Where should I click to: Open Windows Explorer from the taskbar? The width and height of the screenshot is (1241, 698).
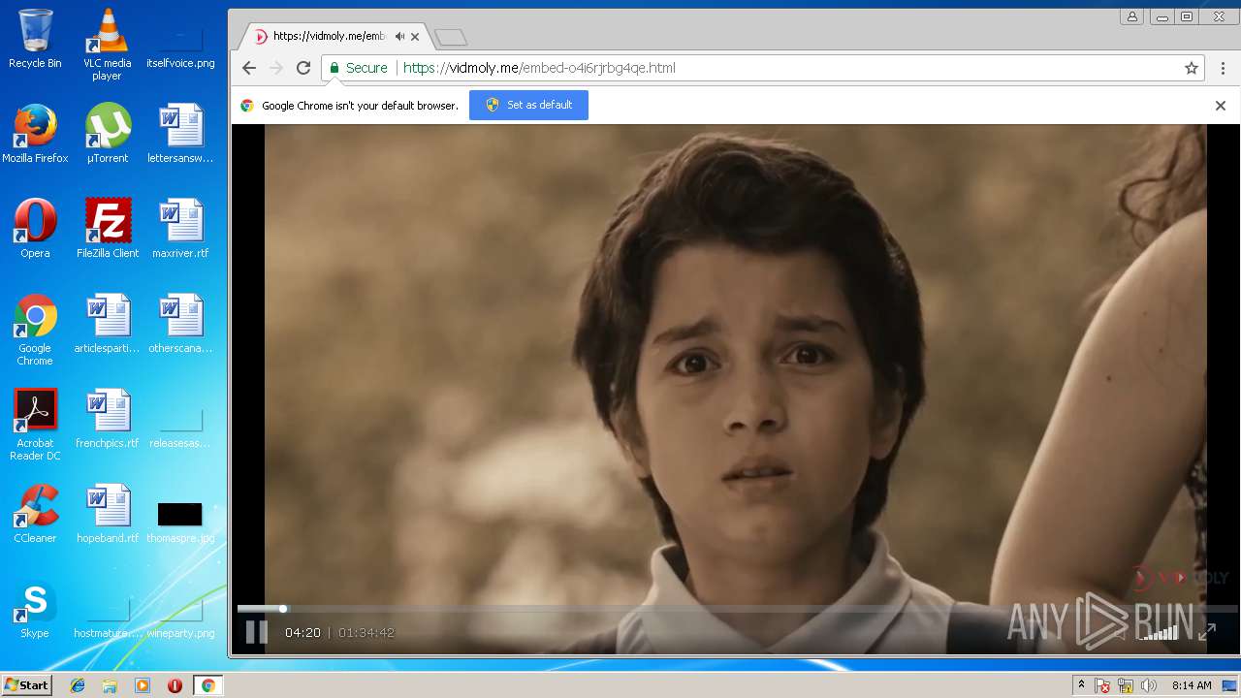[110, 685]
